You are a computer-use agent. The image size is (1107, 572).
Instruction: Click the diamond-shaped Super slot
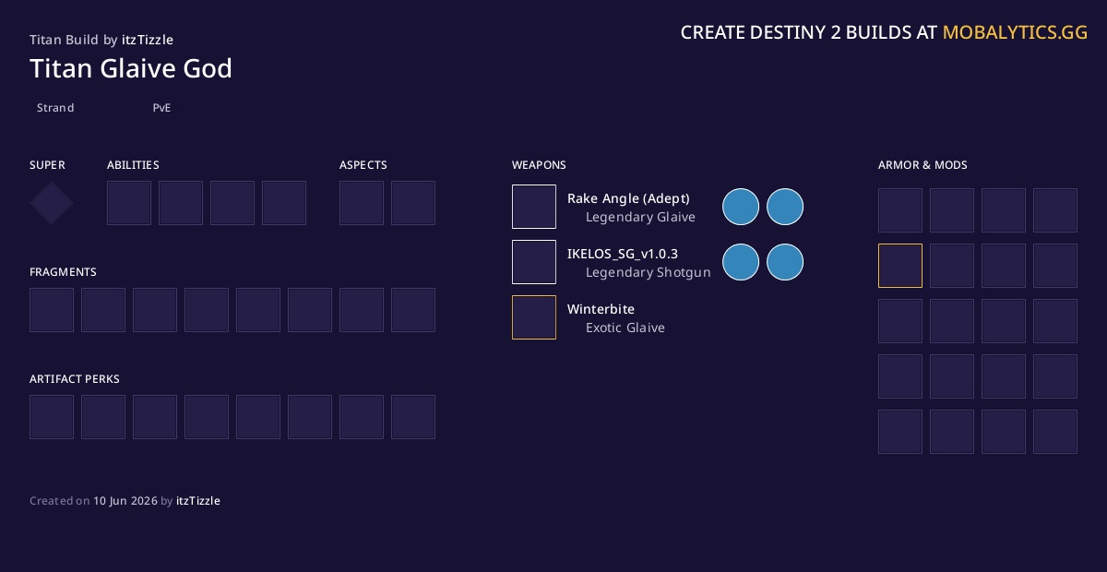click(x=52, y=203)
